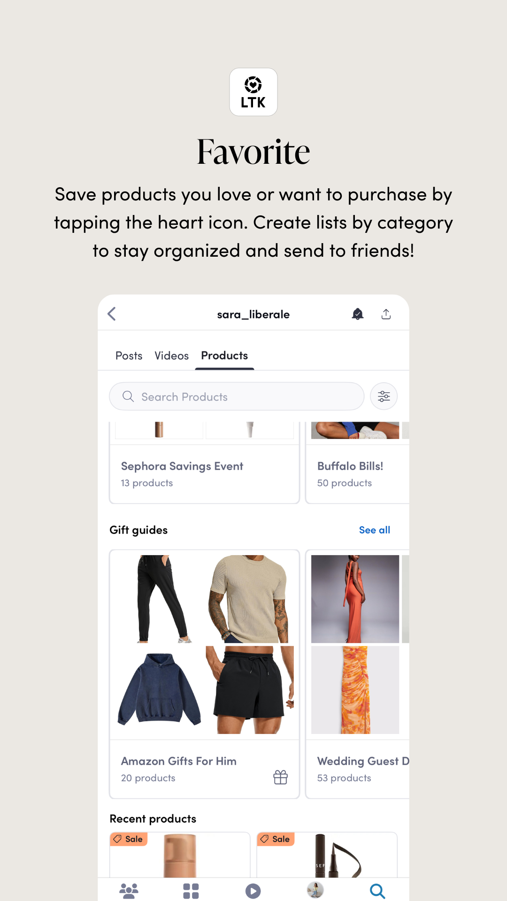Open the profile avatar in bottom nav
507x901 pixels.
point(315,890)
